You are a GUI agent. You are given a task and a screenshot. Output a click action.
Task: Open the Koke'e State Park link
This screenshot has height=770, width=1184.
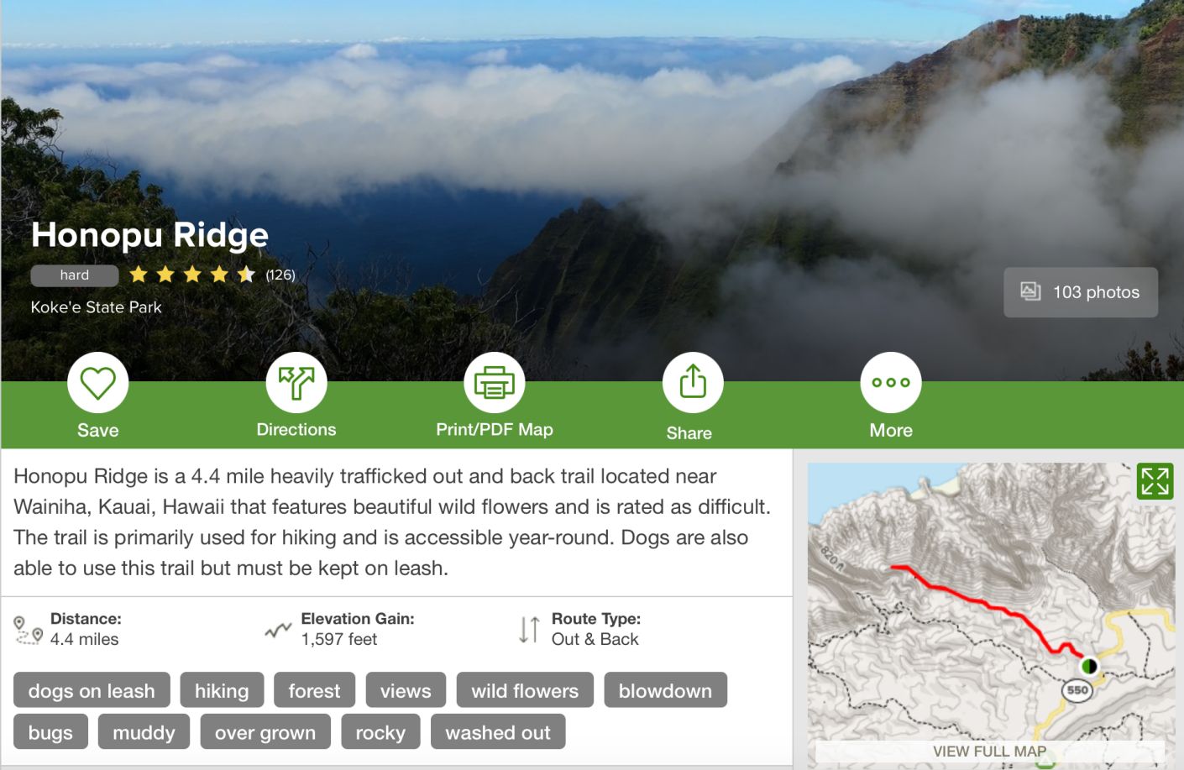coord(96,307)
